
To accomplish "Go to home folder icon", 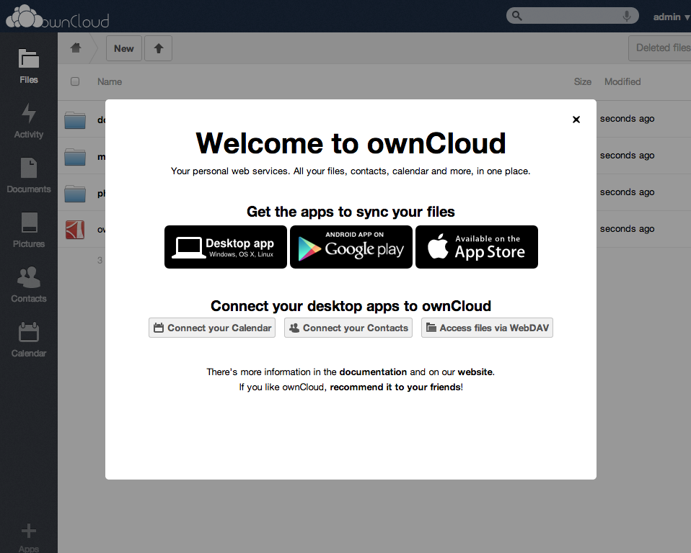I will pos(76,48).
